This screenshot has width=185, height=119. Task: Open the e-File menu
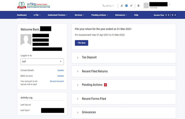tap(37, 15)
